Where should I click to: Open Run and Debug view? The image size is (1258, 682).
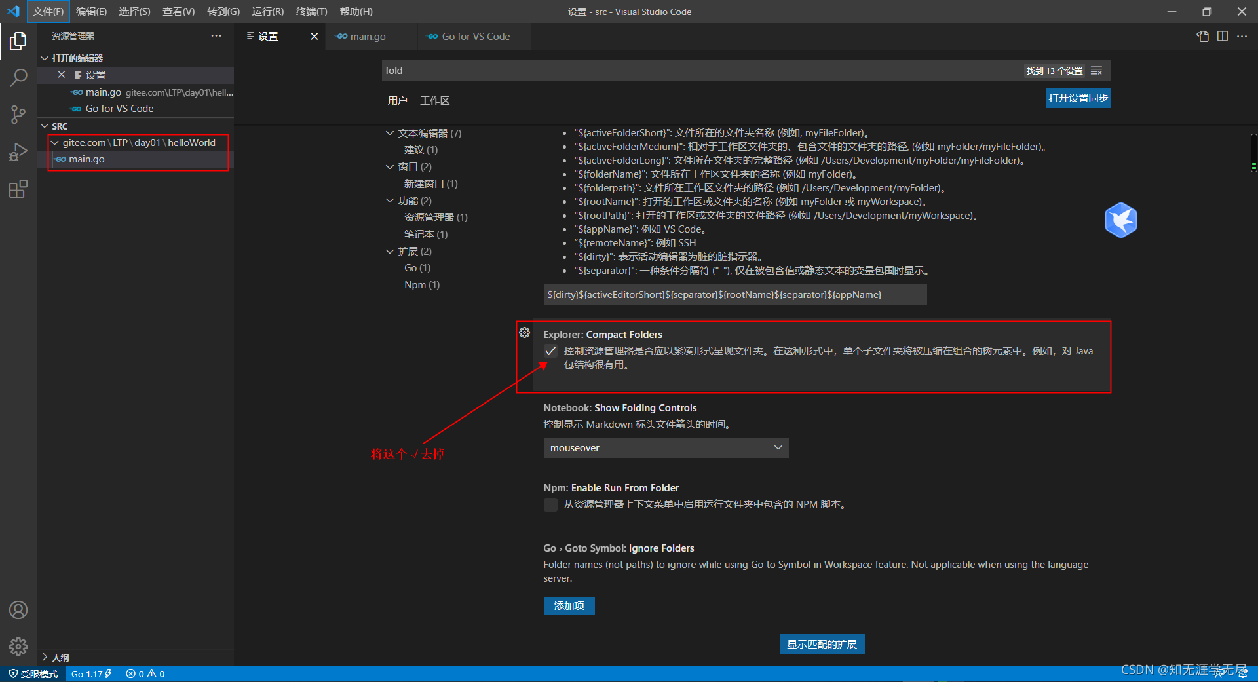click(x=18, y=153)
